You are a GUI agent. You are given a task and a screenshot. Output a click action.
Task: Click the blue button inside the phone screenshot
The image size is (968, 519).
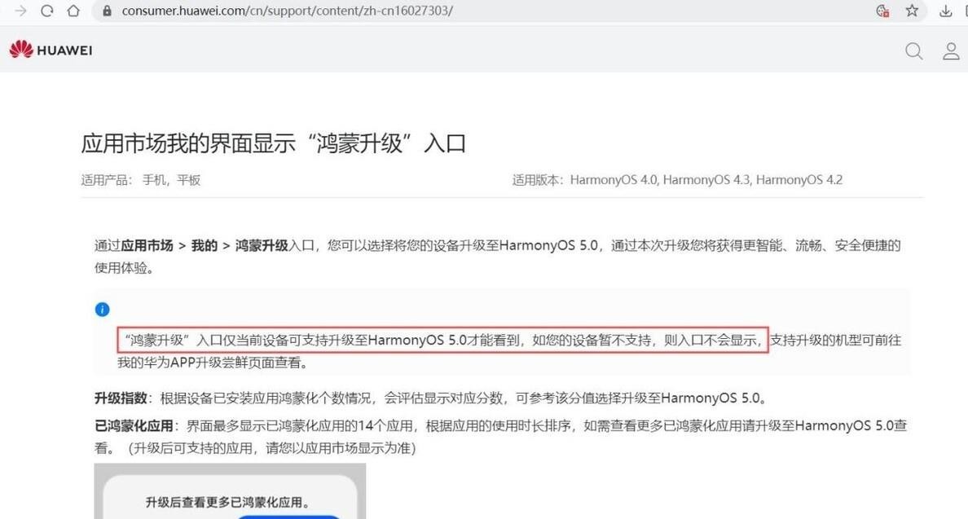(x=288, y=515)
